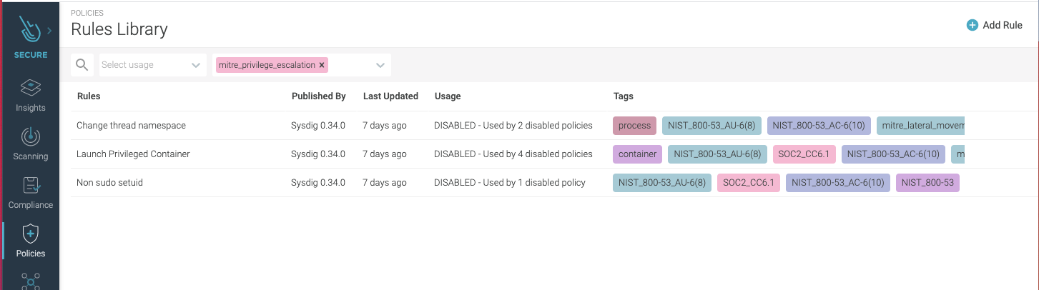
Task: Click NIST_800-53_AU-6(8) tag in Non sudo row
Action: 662,183
